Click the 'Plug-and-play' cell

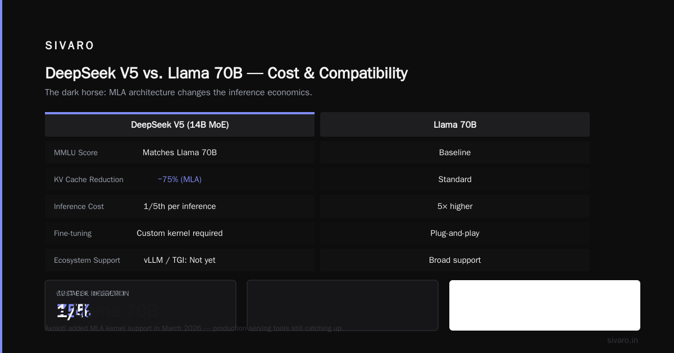(455, 233)
